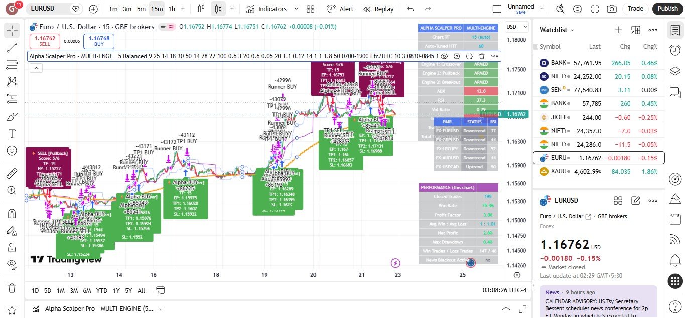Switch to the 3m timeframe
This screenshot has height=318, width=685.
tap(127, 9)
